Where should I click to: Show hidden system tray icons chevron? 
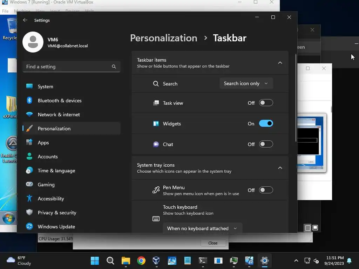tap(296, 261)
